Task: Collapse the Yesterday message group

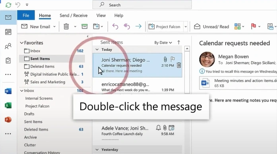Action: tap(97, 150)
